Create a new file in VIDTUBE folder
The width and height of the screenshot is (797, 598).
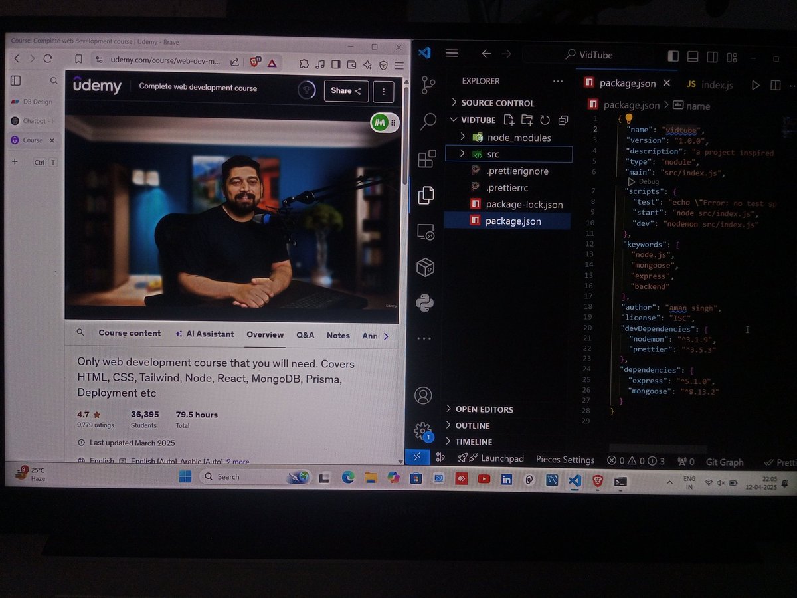509,120
